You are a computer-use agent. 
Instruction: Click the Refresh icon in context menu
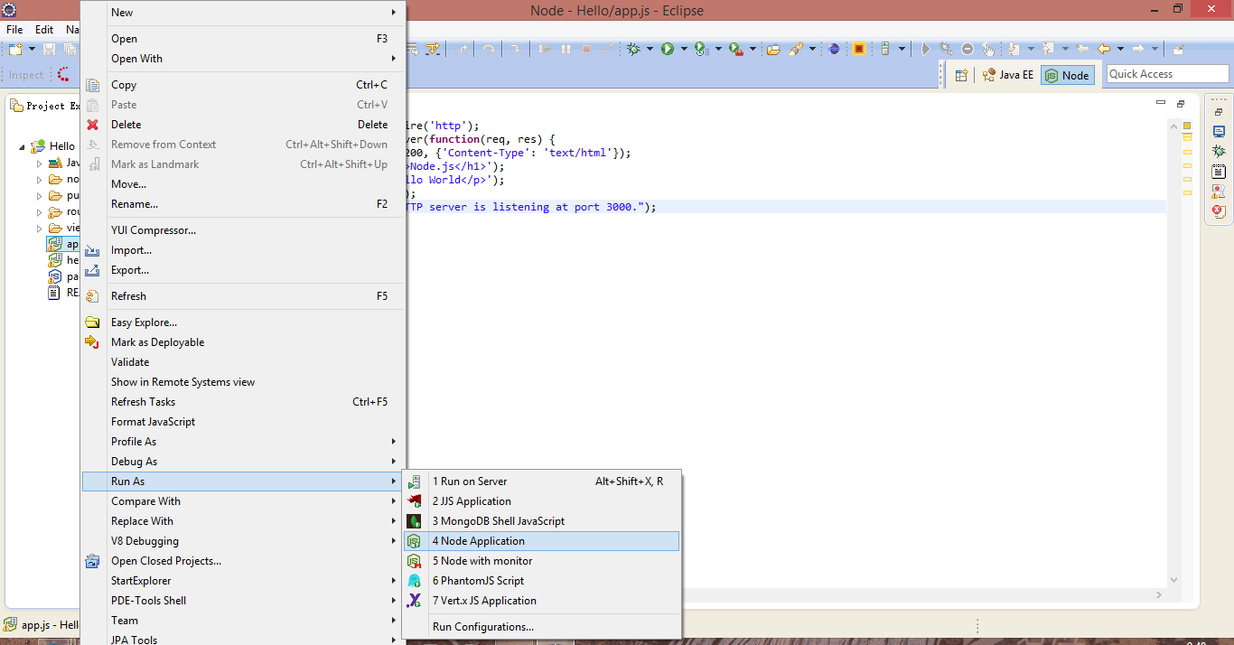click(92, 296)
